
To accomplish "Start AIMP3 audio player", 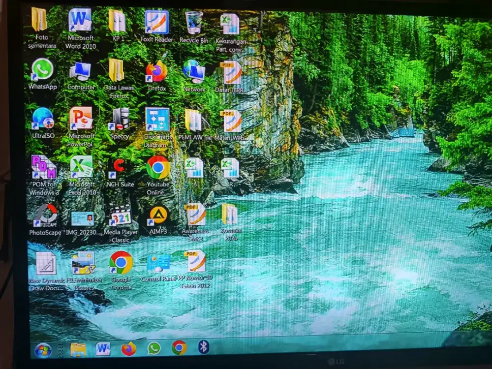I will click(157, 215).
